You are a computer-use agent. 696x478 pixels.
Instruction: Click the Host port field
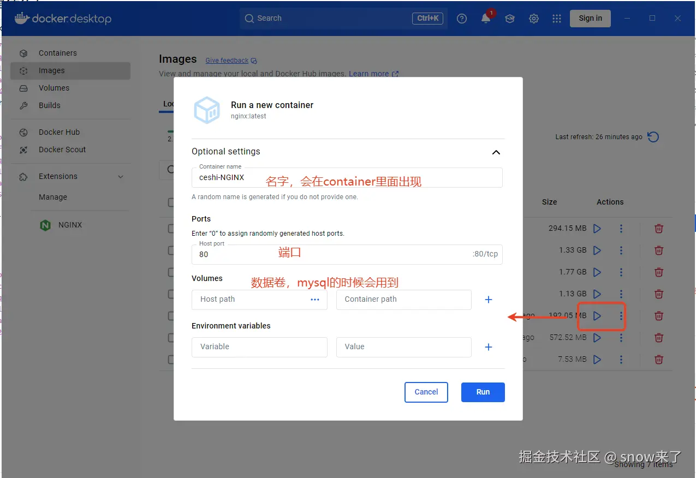pos(347,254)
